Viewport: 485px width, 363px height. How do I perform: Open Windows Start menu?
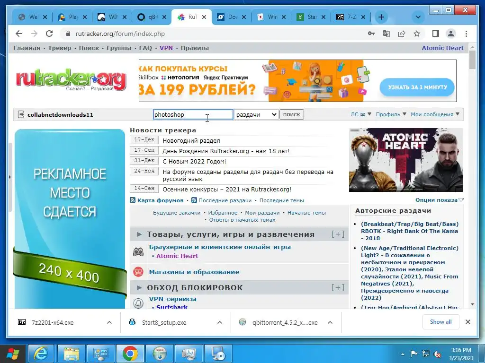pos(13,354)
